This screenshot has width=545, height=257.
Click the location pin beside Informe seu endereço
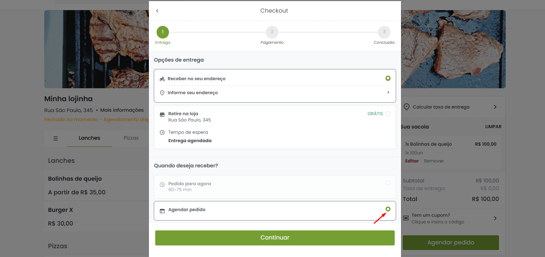click(162, 93)
